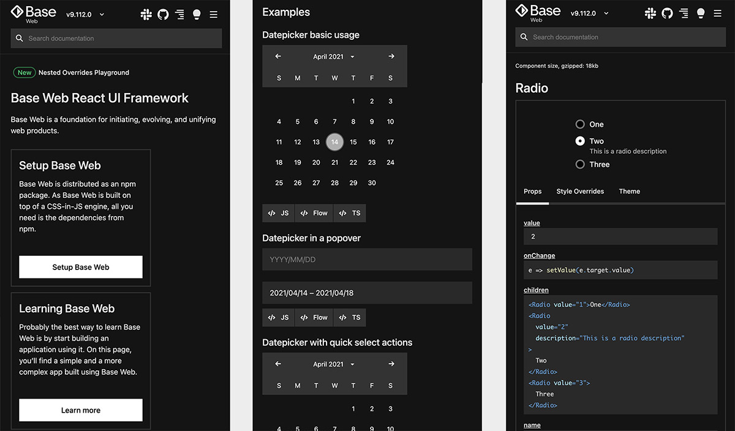Open Slack icon in left panel header

click(146, 14)
